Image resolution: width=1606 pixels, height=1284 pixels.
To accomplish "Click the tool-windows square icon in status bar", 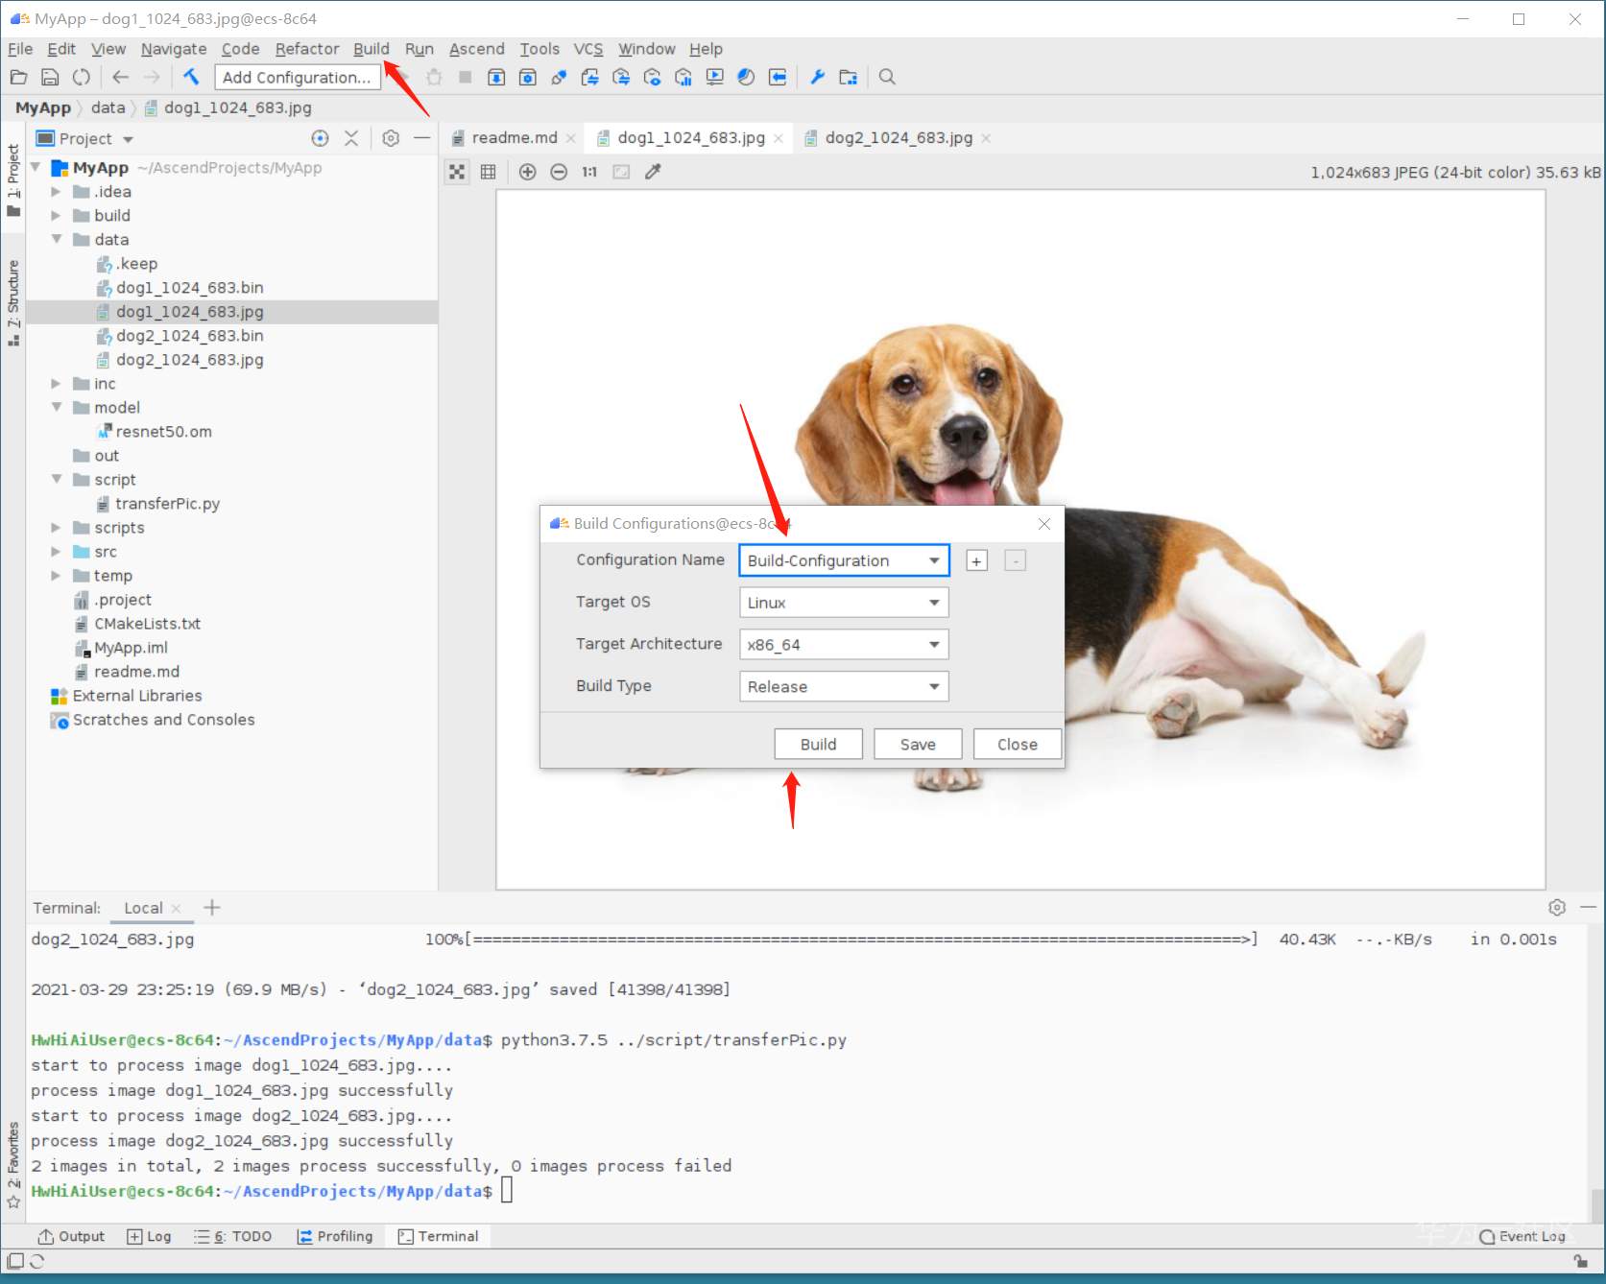I will tap(15, 1261).
